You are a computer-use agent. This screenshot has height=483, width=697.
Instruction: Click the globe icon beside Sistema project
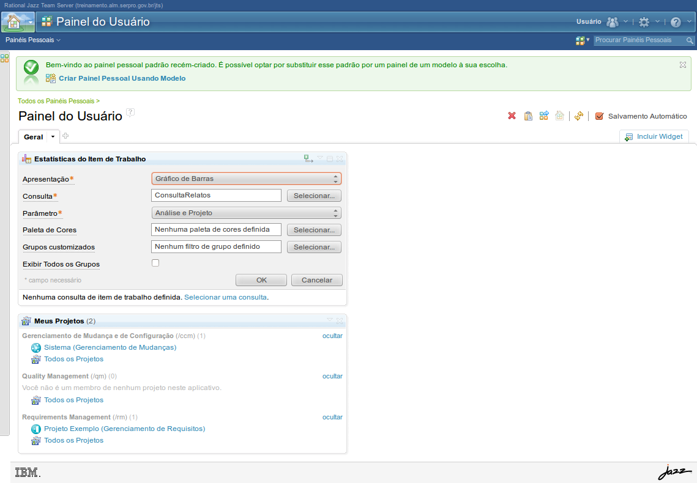(x=36, y=348)
